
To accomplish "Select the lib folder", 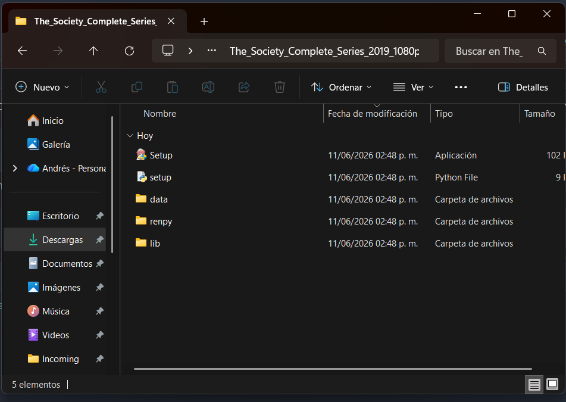I will pyautogui.click(x=155, y=244).
